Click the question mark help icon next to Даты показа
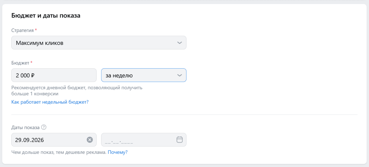 coord(44,127)
